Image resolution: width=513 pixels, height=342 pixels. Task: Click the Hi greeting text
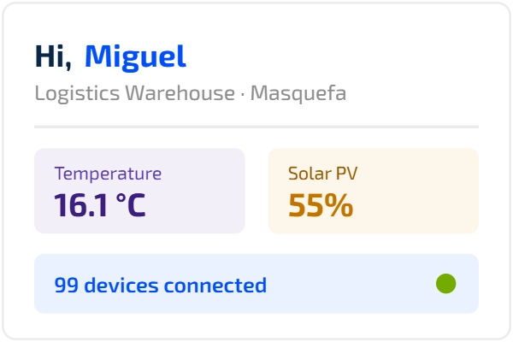(x=53, y=57)
